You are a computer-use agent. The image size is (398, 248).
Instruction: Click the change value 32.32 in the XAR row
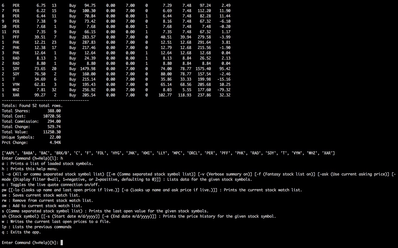(x=225, y=95)
